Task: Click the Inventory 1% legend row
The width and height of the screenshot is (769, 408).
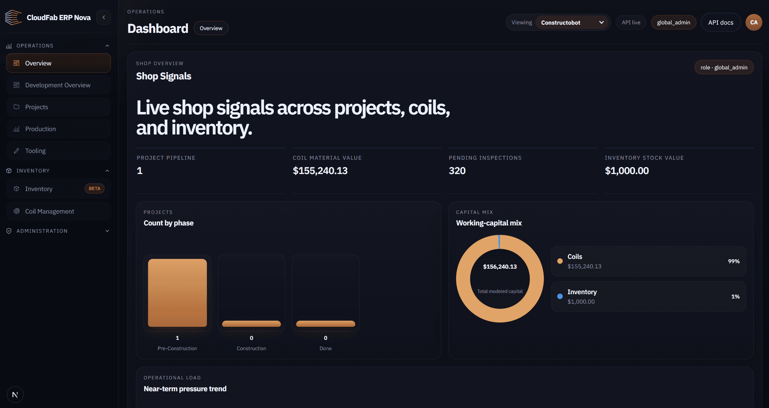Action: click(x=648, y=296)
